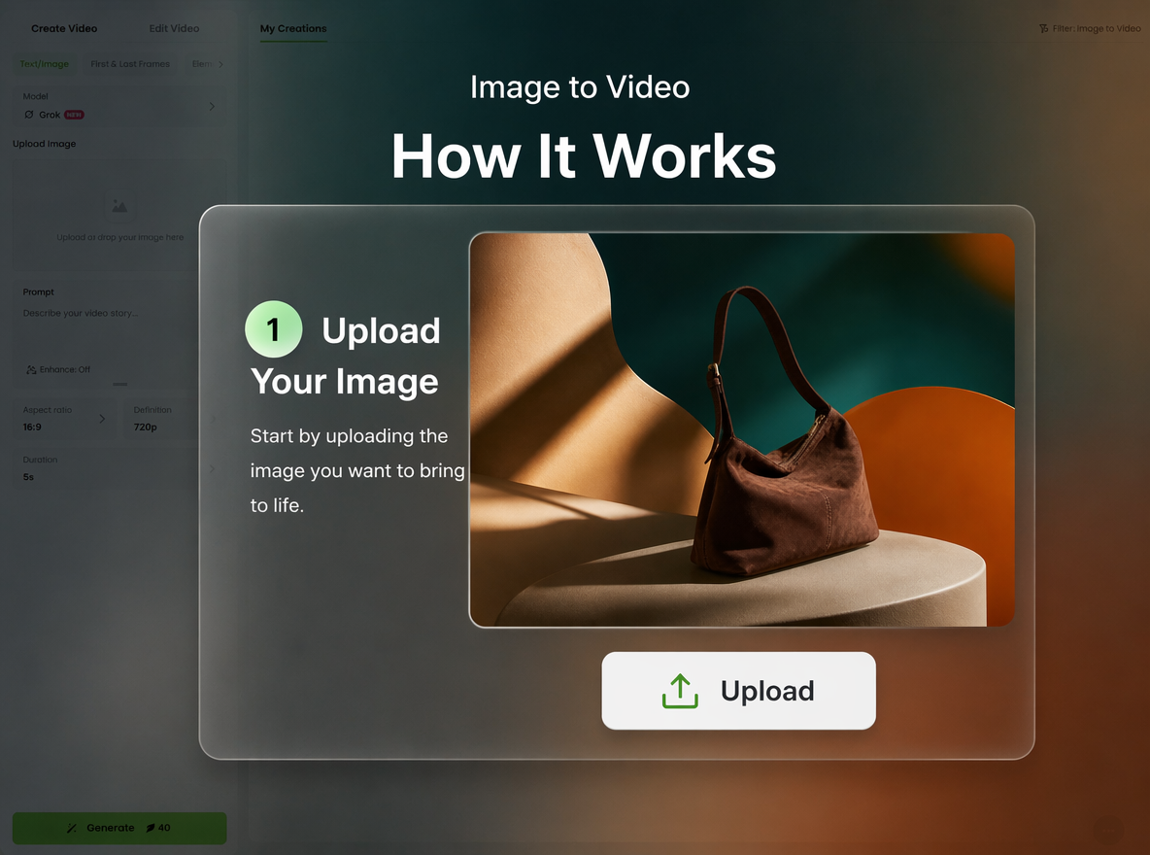
Task: Switch to First & Last Frames mode
Action: (x=130, y=64)
